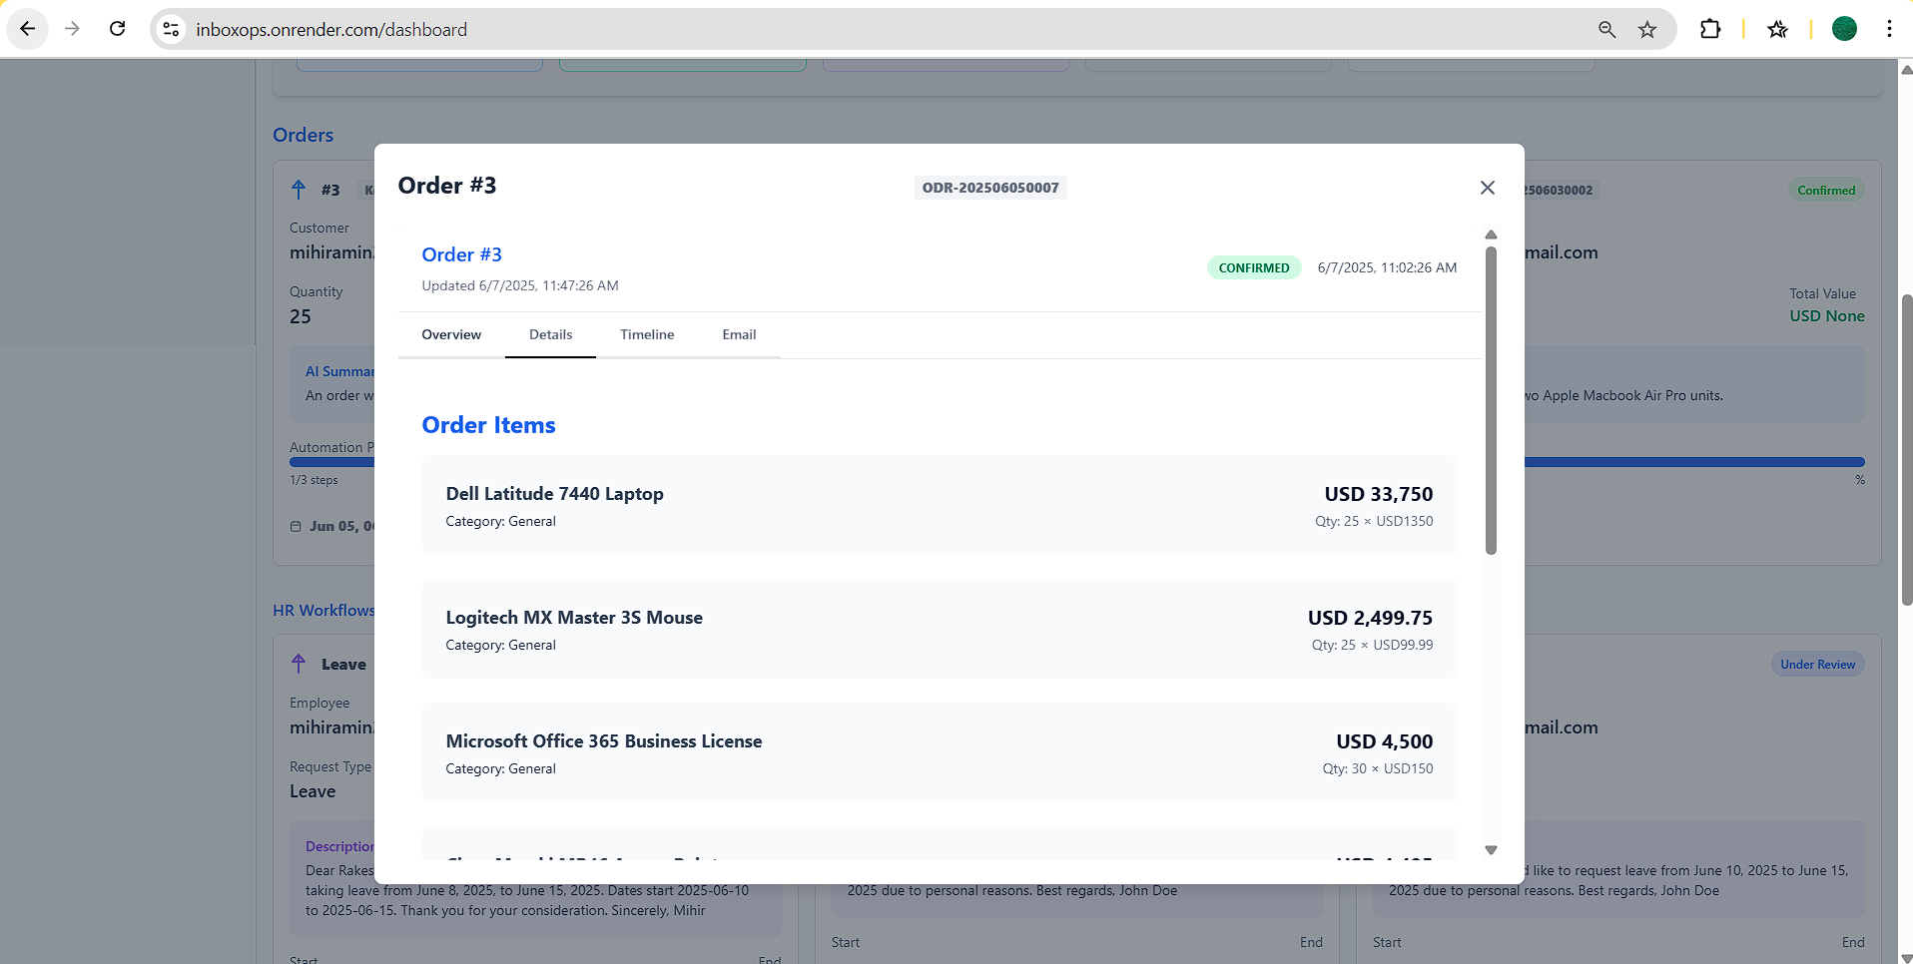Viewport: 1913px width, 964px height.
Task: Click the browser back arrow
Action: (27, 29)
